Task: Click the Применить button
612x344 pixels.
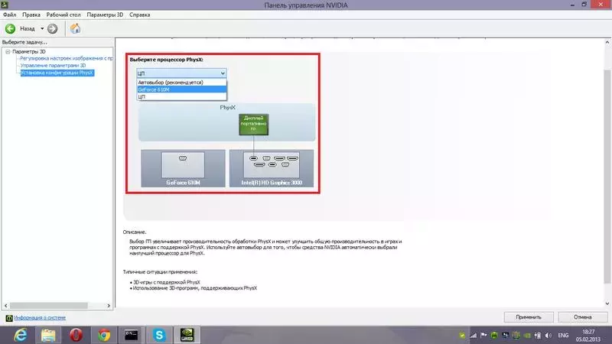Action: [x=529, y=317]
